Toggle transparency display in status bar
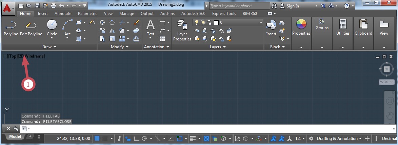This screenshot has width=398, height=145. coord(206,139)
